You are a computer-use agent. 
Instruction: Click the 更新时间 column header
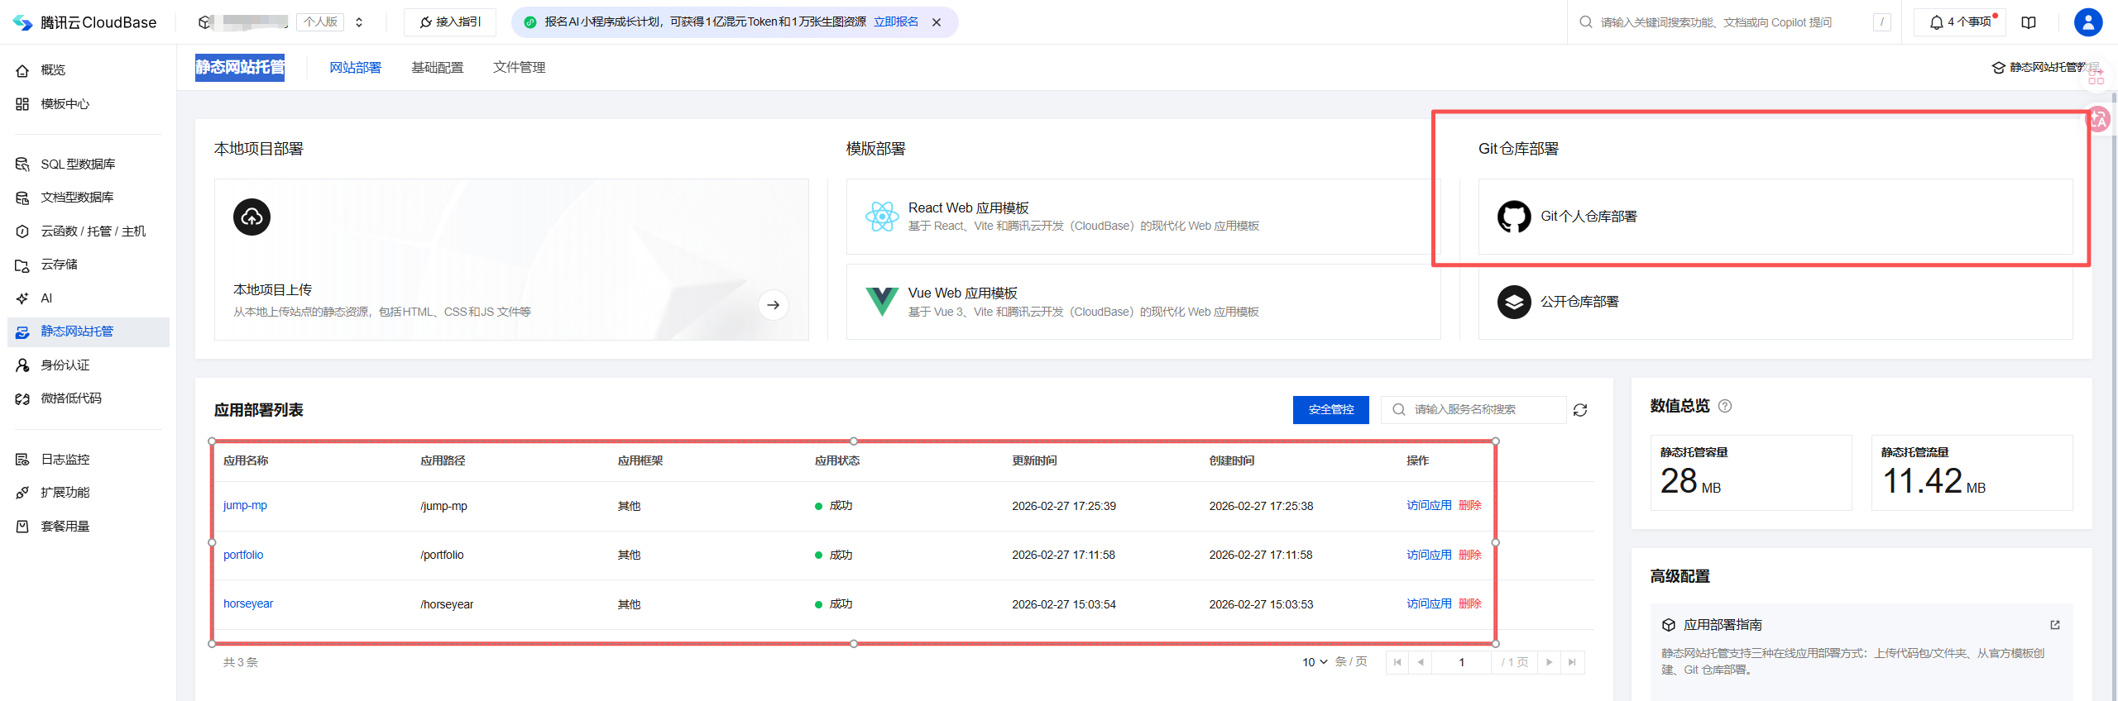pos(1034,461)
